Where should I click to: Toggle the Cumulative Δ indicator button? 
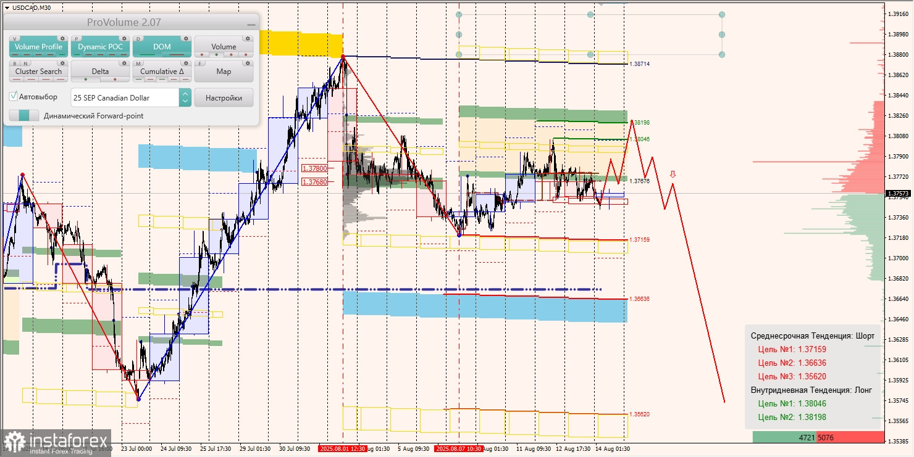[x=162, y=72]
